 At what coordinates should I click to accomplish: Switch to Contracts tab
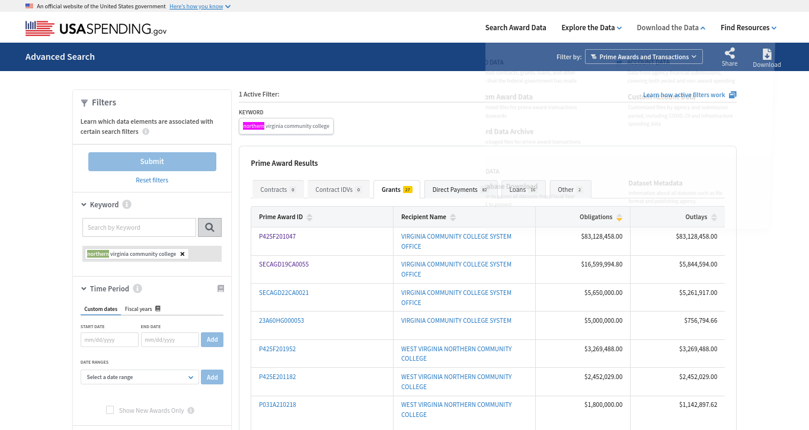click(278, 190)
